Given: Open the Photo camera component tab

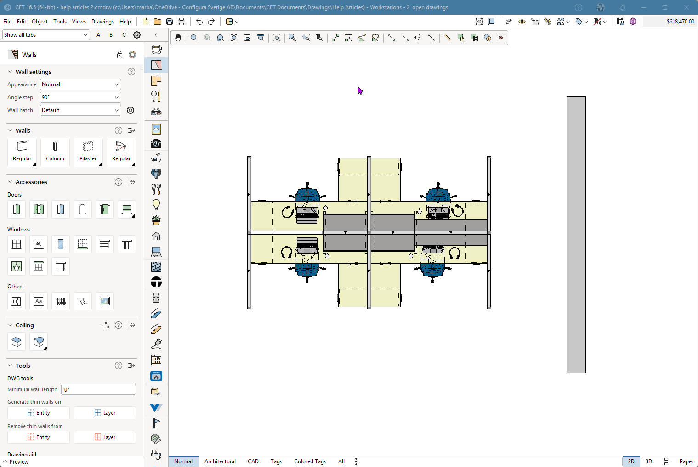Looking at the screenshot, I should [x=156, y=144].
